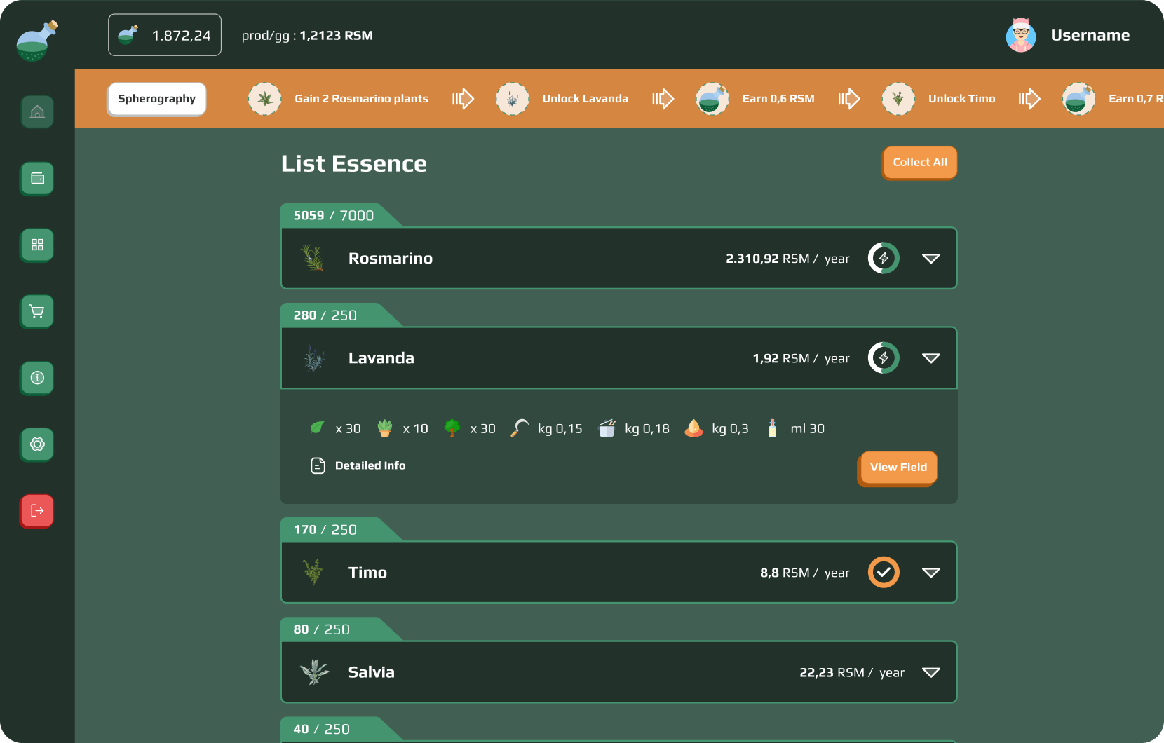
Task: Click the 5059 / 7000 Rosmarino progress tab
Action: coord(334,216)
